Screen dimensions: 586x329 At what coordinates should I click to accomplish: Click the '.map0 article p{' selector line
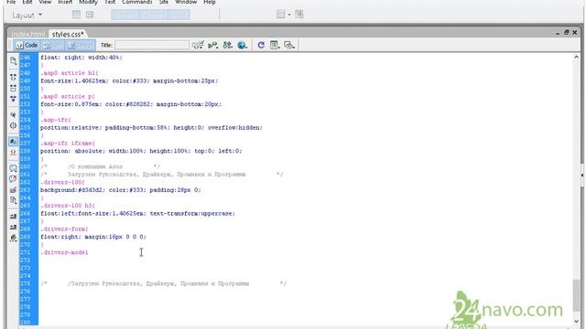point(68,97)
